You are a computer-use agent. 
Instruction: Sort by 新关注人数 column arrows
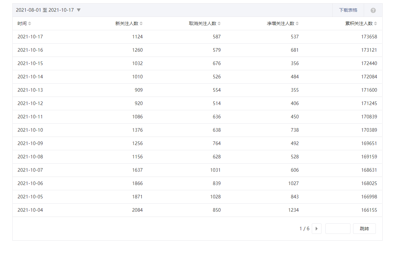tap(141, 23)
